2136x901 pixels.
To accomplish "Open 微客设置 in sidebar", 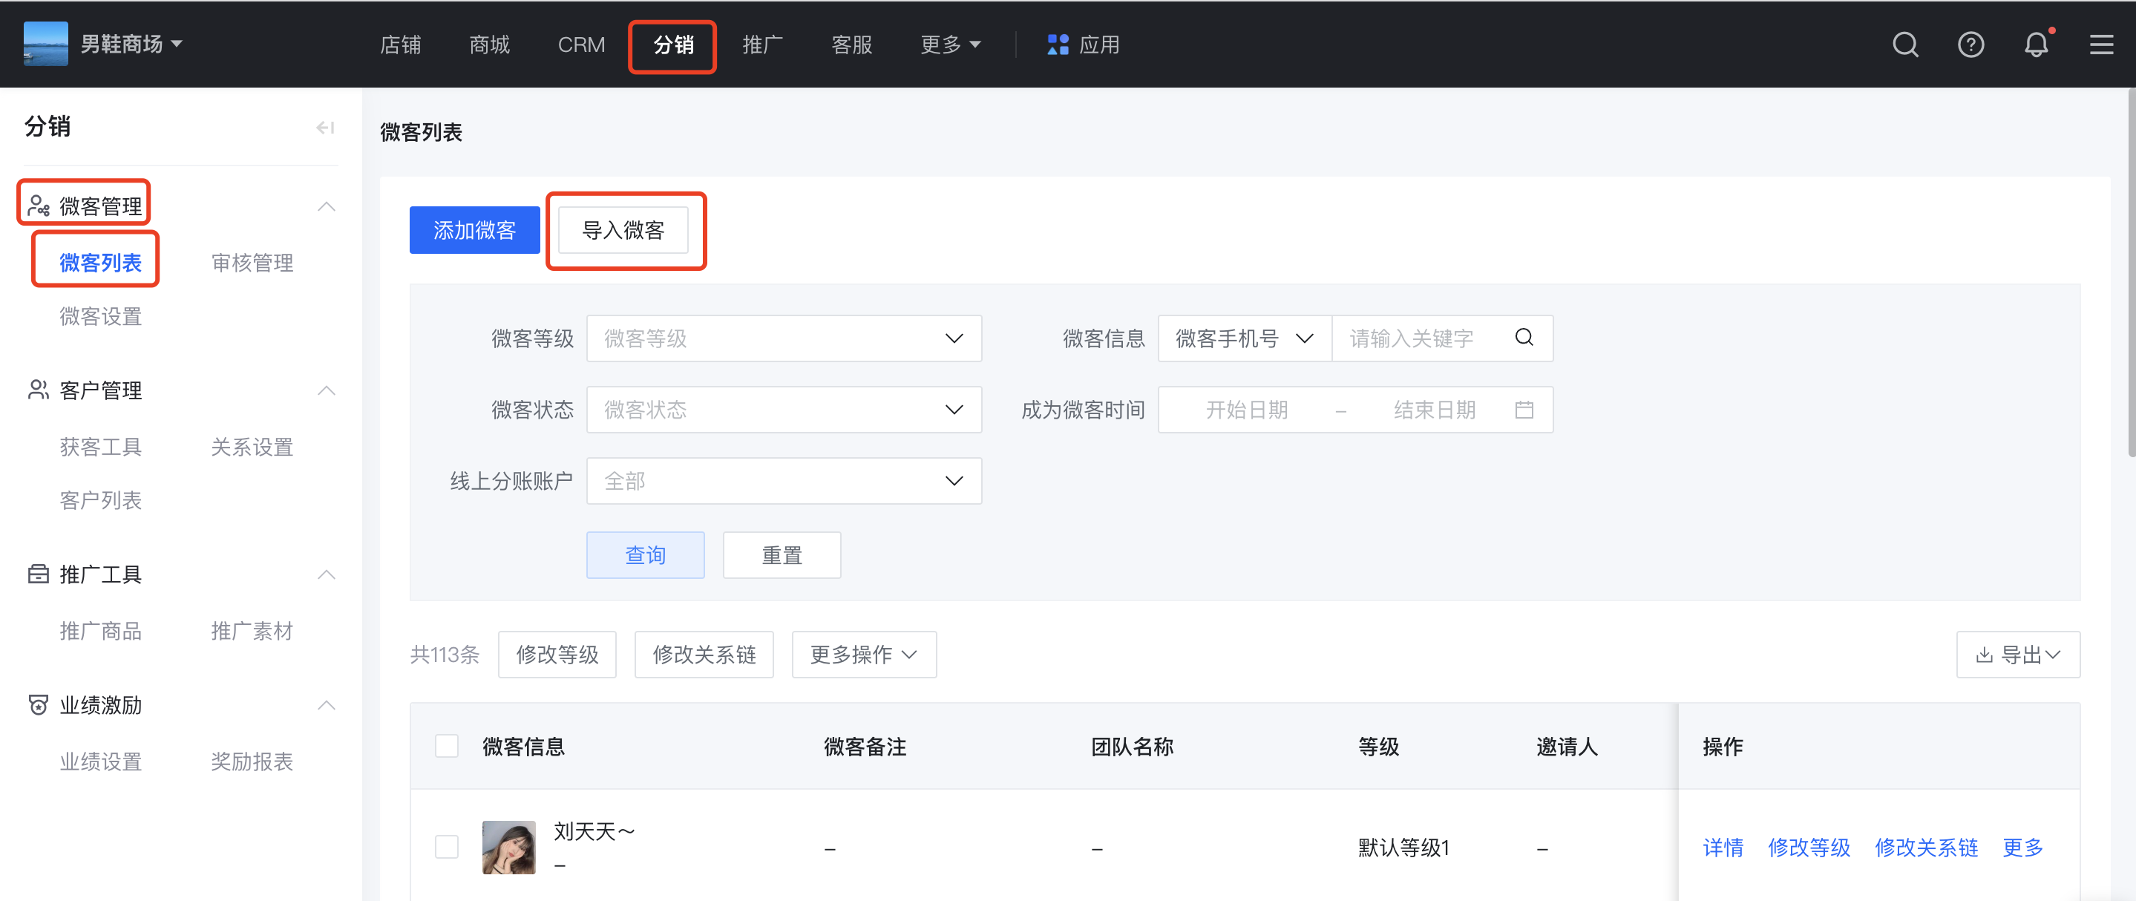I will 100,316.
